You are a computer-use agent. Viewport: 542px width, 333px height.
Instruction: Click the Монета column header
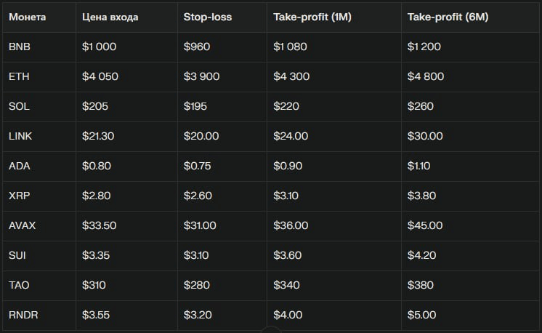28,17
